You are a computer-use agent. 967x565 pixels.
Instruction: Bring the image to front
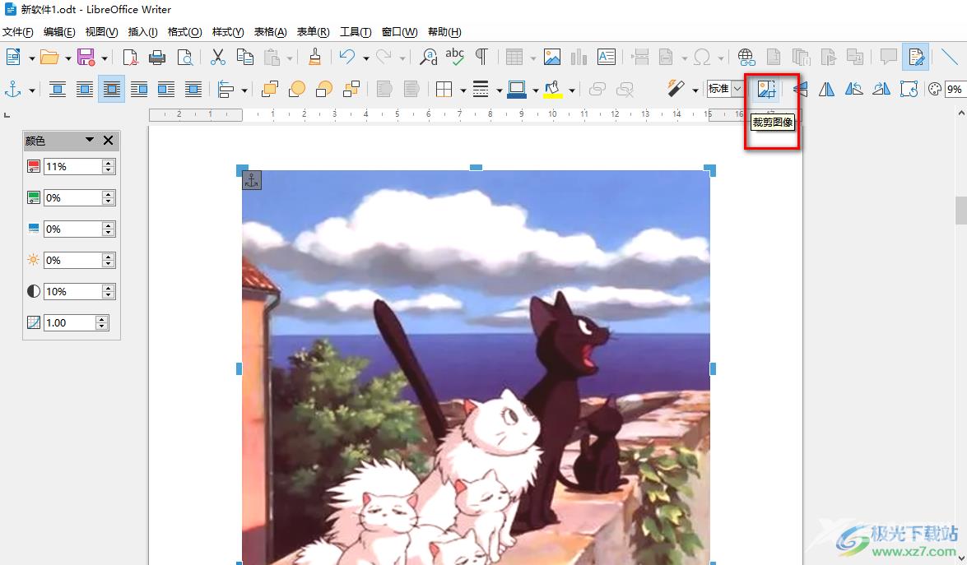click(270, 90)
